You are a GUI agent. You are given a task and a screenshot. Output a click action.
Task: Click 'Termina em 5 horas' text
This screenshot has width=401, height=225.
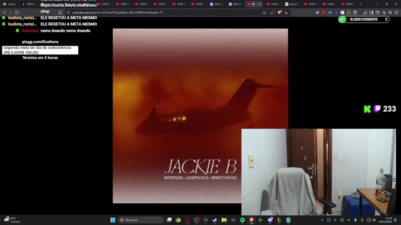[40, 58]
